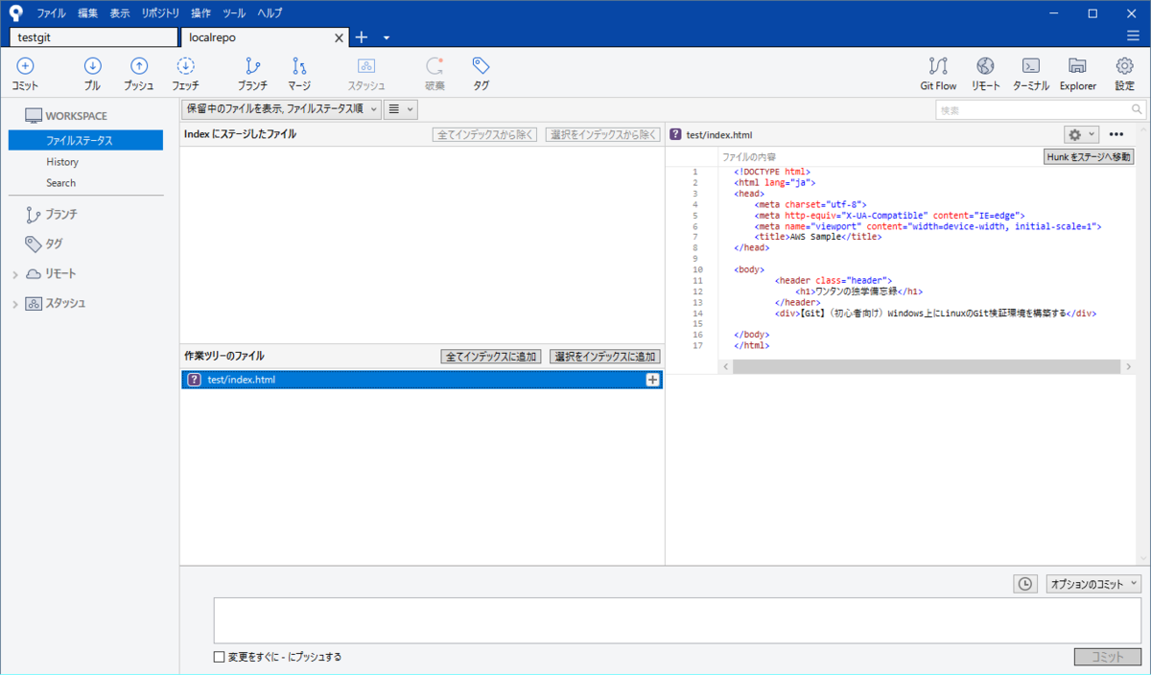The width and height of the screenshot is (1151, 675).
Task: Open the Tools (ツール) menu
Action: 234,13
